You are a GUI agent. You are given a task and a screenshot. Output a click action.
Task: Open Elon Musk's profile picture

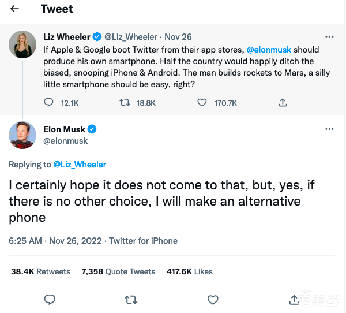pyautogui.click(x=23, y=135)
